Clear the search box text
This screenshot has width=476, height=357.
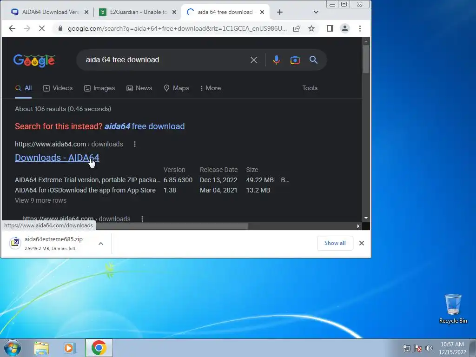pos(254,60)
